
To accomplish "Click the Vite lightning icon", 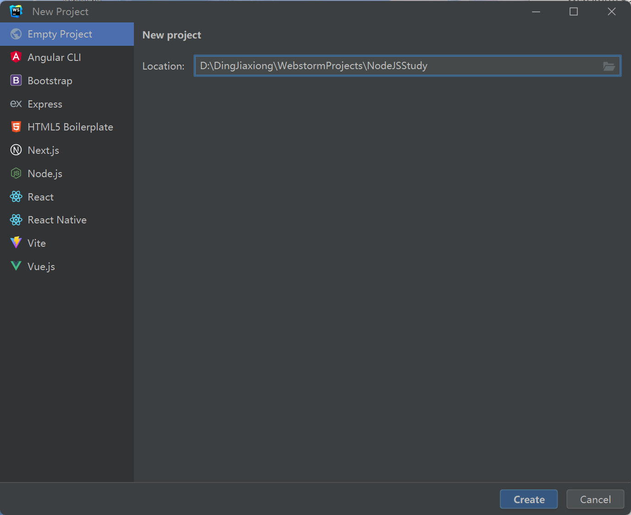I will 16,243.
